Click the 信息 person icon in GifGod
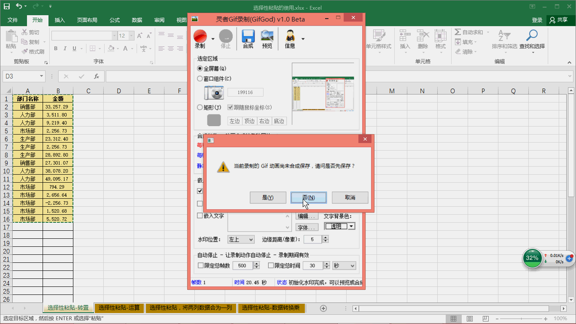The height and width of the screenshot is (324, 576). (290, 35)
